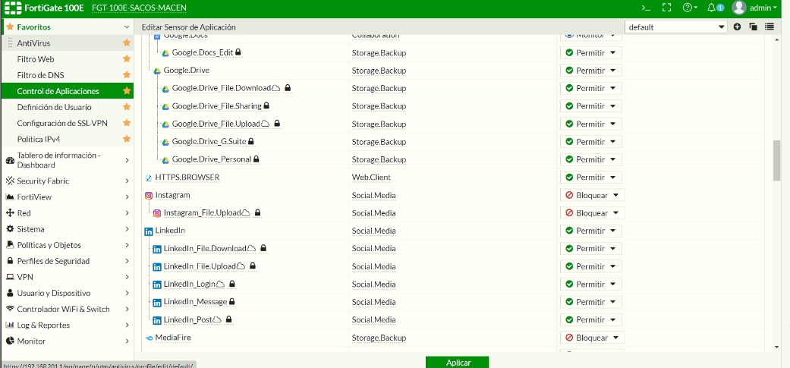This screenshot has height=368, width=790.
Task: Open the Bloquear dropdown for Instagram
Action: 592,195
